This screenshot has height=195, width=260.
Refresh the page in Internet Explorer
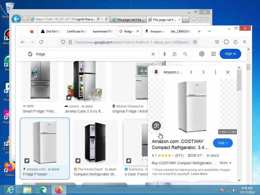106,19
